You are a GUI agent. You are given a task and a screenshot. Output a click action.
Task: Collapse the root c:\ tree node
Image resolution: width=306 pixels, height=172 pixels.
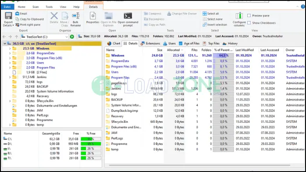[x=5, y=43]
